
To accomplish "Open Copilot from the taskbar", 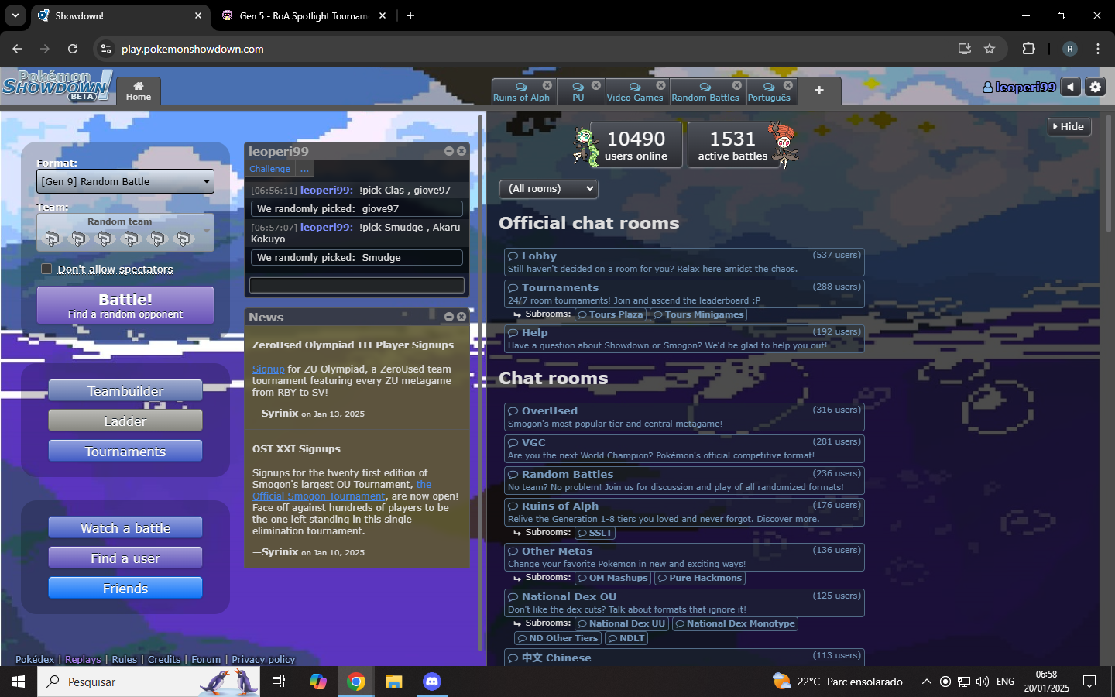I will coord(318,682).
